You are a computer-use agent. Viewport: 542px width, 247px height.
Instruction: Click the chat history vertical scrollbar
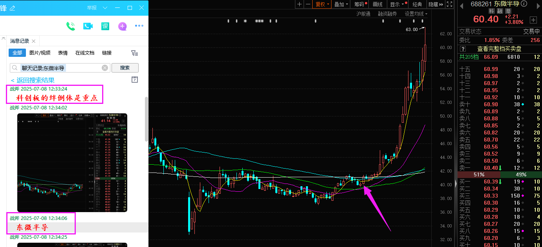(x=147, y=120)
